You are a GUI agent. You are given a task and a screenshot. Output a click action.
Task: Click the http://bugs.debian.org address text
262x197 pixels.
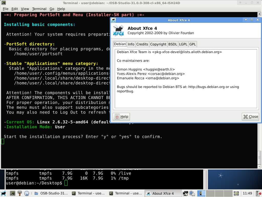206,87
